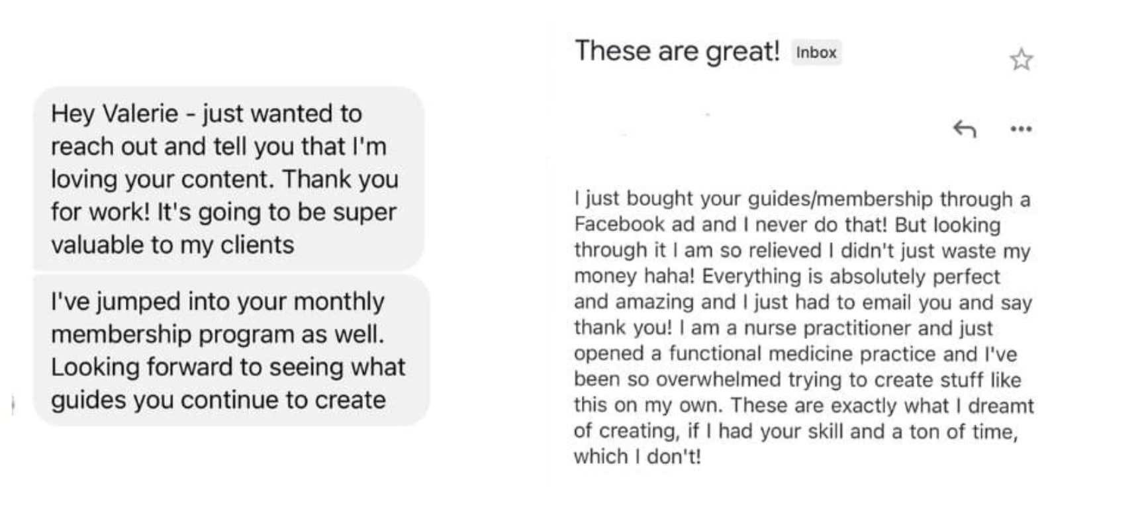Click "membership program as well" in second bubble
1144x505 pixels.
[x=217, y=334]
